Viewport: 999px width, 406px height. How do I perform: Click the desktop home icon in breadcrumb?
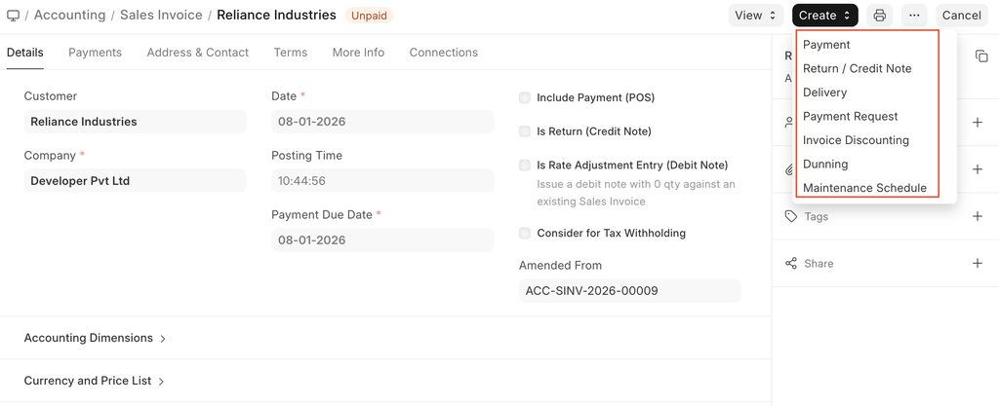(x=13, y=16)
